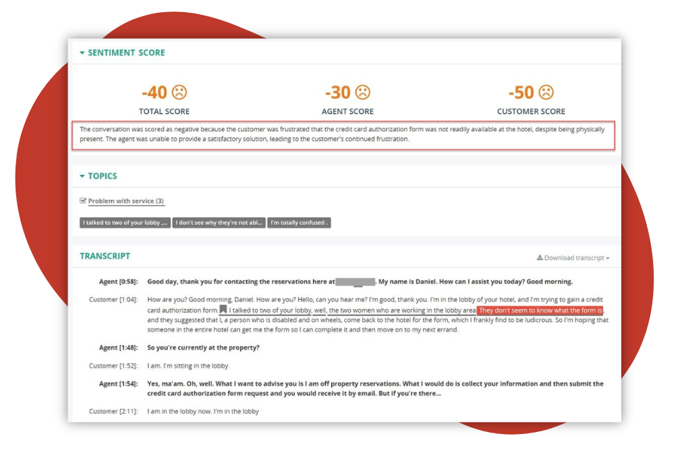Click the red highlighted "They don't seem to know" phrase
The width and height of the screenshot is (680, 461).
click(x=540, y=310)
